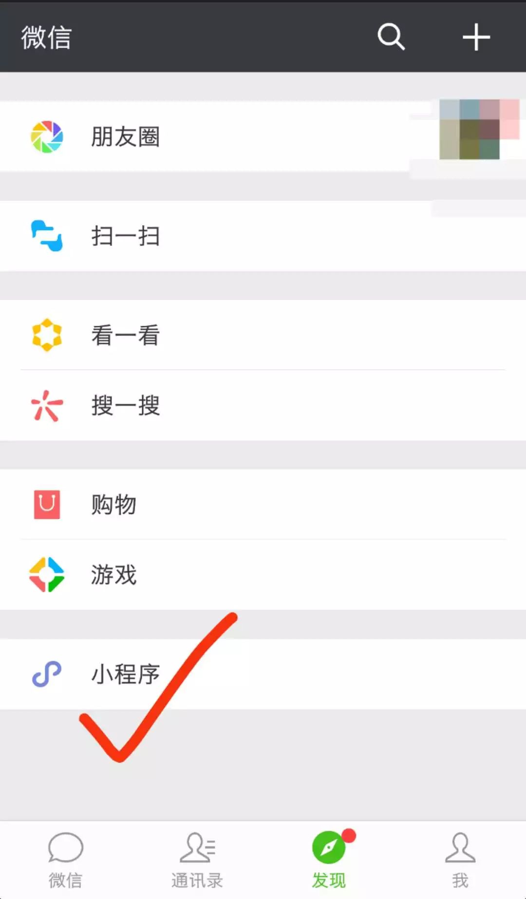
Task: Open the 扫一扫 row text
Action: [x=125, y=236]
